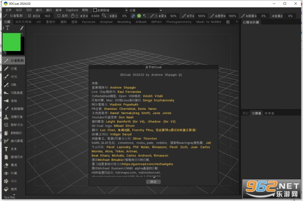Select the 克隆图章 clone stamp tool
This screenshot has height=201, width=303.
(13, 117)
